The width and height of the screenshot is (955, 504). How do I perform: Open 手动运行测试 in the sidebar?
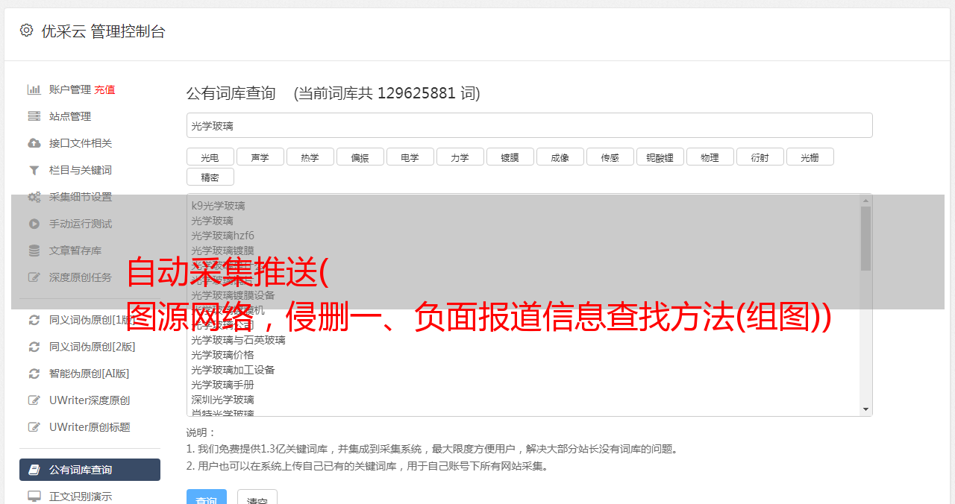(x=81, y=224)
